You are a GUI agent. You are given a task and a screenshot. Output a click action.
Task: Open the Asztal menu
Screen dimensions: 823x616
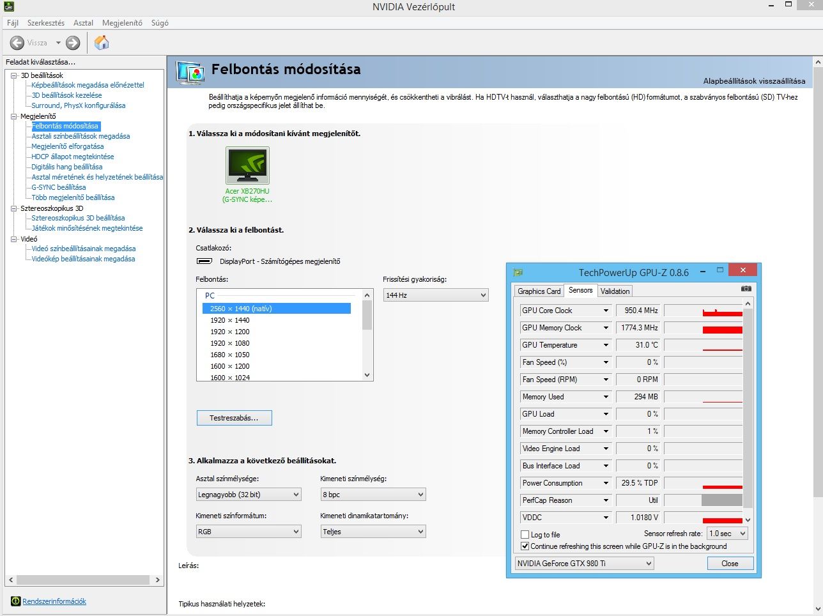click(83, 23)
